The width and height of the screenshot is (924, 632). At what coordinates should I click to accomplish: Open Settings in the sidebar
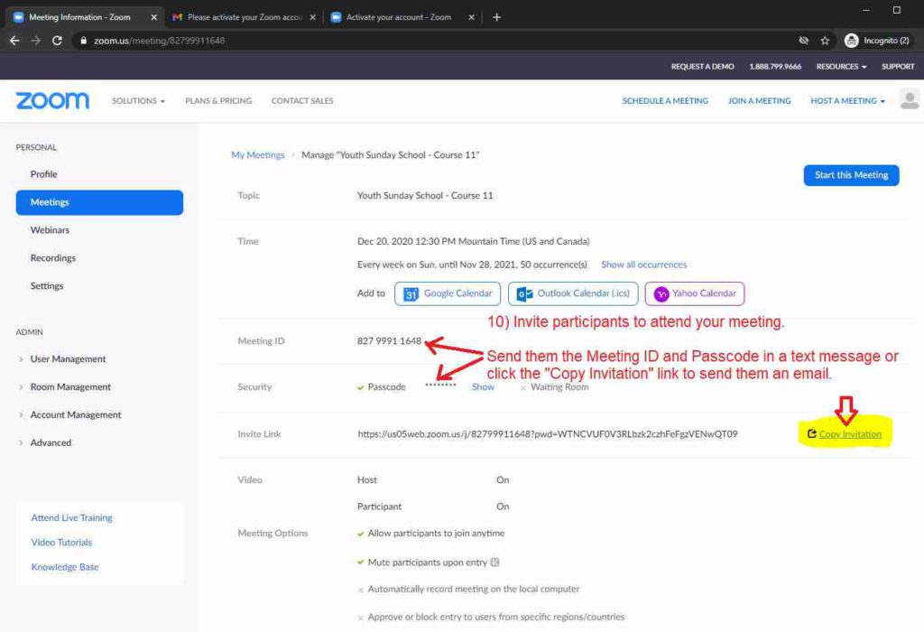point(47,286)
